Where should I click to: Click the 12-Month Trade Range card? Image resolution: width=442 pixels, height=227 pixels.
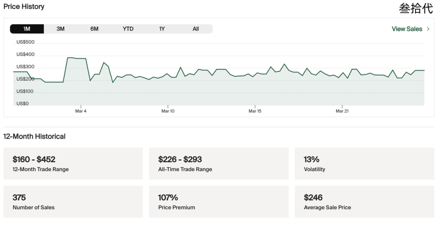[x=73, y=163]
